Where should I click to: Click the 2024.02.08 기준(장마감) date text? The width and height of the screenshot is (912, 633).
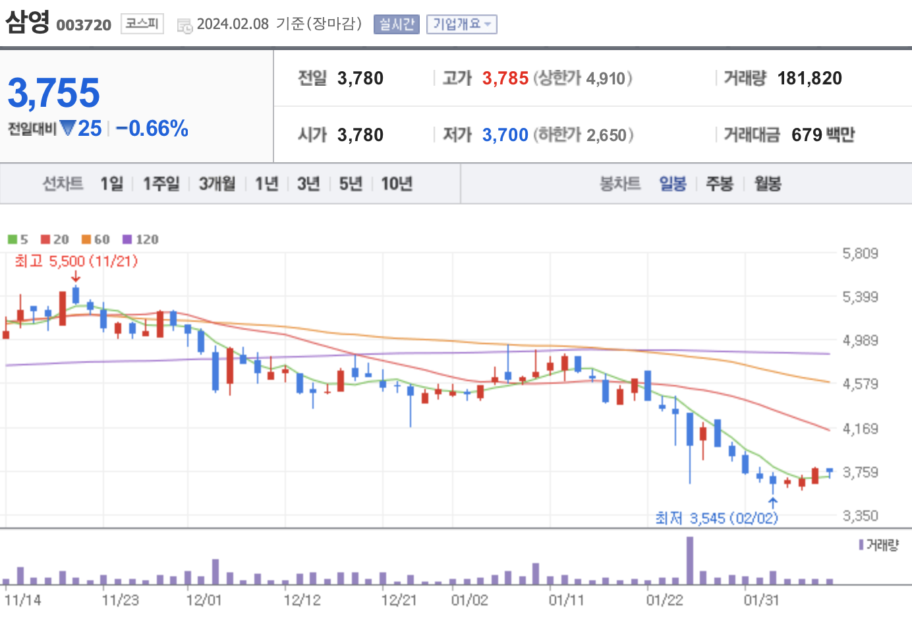pos(279,24)
